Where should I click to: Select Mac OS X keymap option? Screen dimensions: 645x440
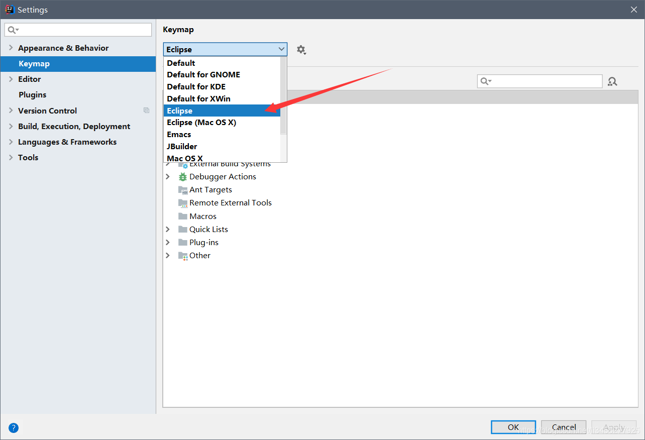click(222, 158)
